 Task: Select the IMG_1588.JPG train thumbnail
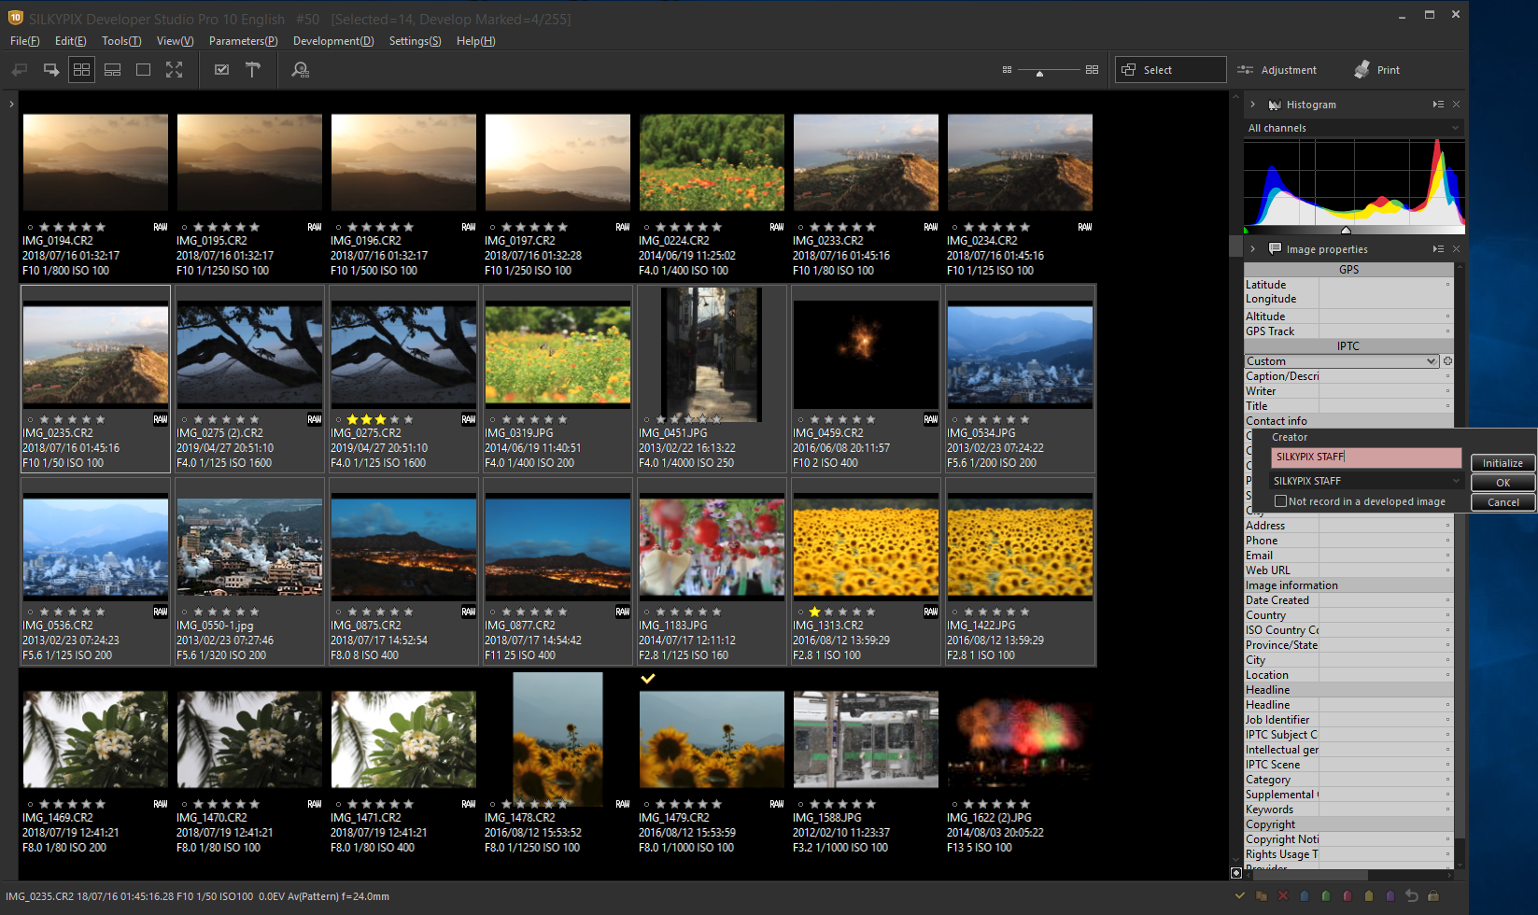866,739
